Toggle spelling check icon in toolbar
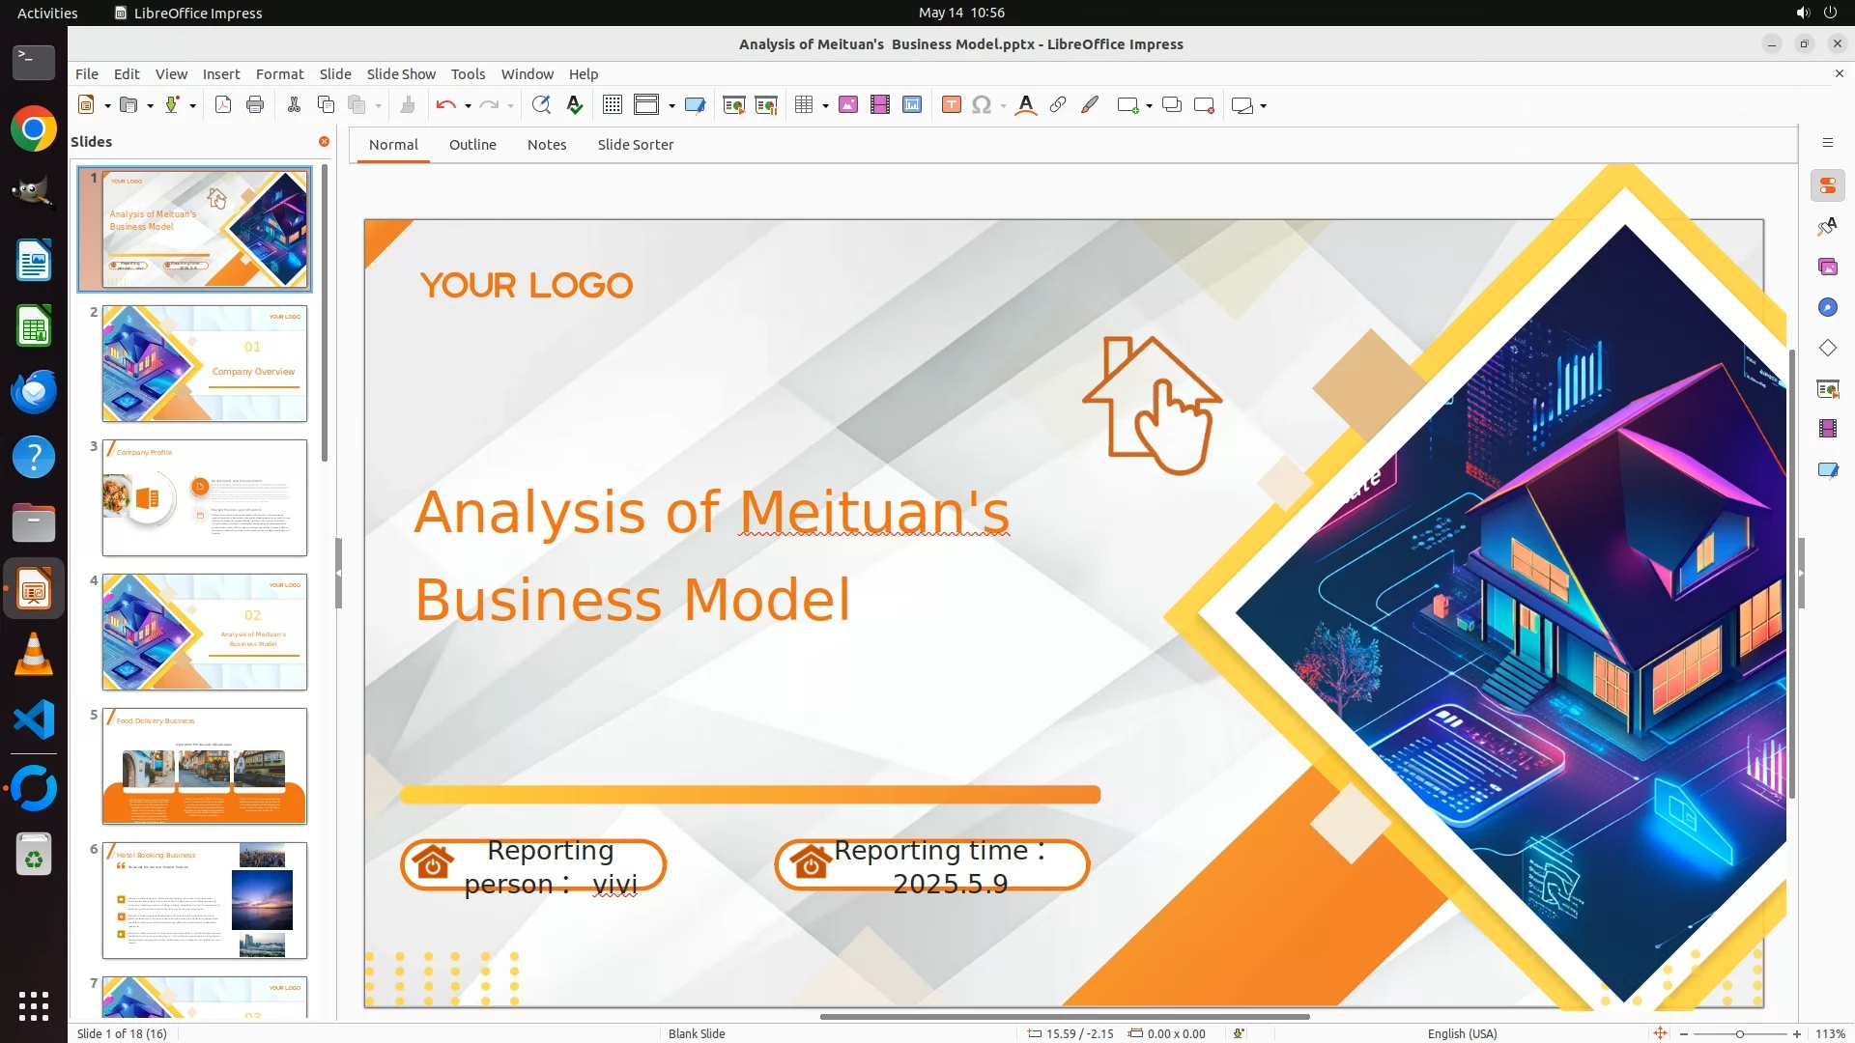 click(x=575, y=105)
